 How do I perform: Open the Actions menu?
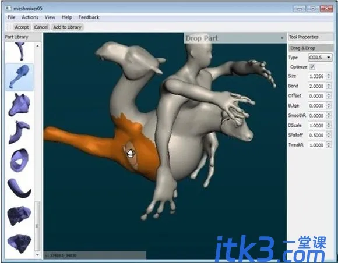30,17
